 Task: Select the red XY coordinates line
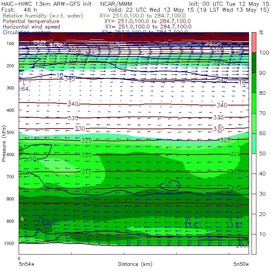pyautogui.click(x=148, y=21)
